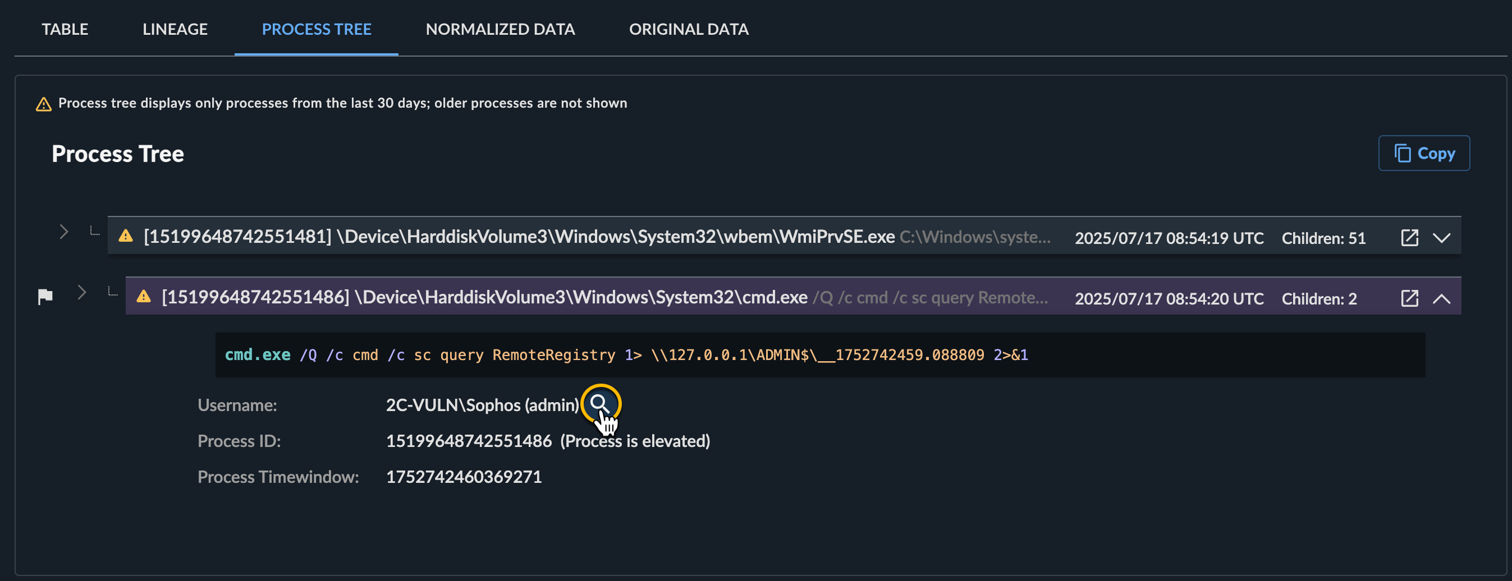The image size is (1512, 581).
Task: Copy the process tree
Action: (x=1423, y=153)
